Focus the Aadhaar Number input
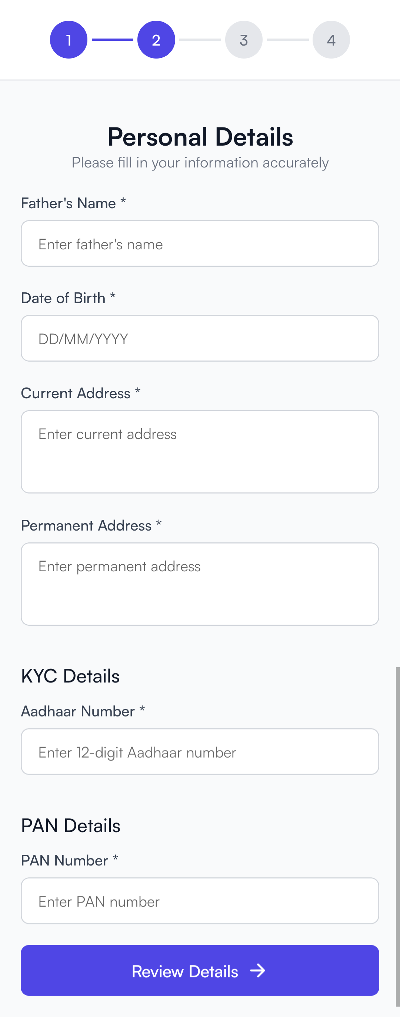 [x=200, y=752]
